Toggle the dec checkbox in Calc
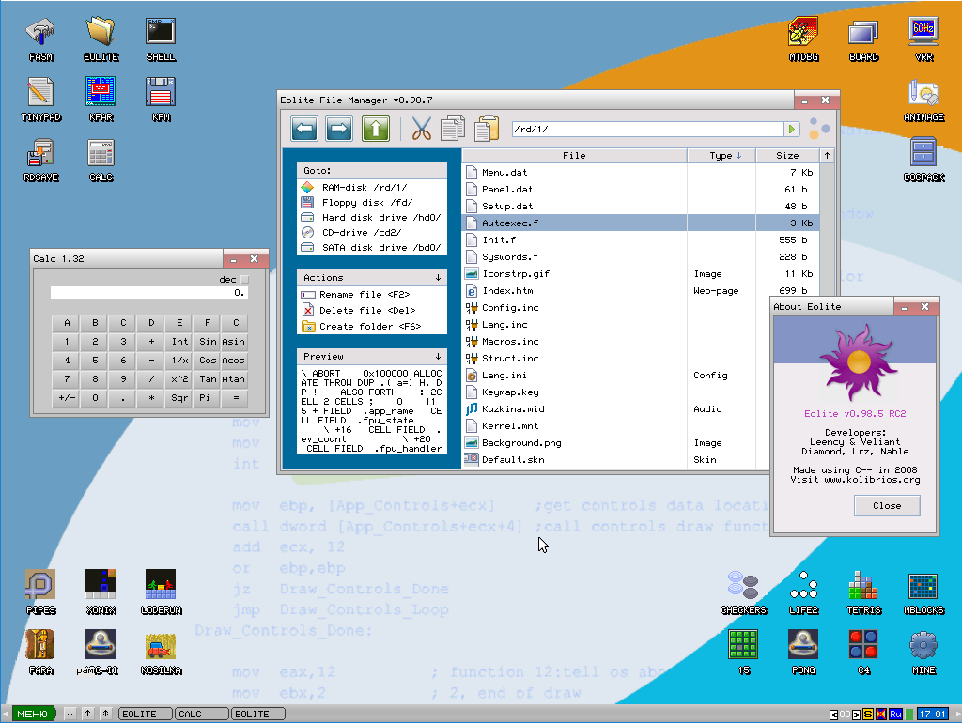Viewport: 962px width, 723px height. pos(245,279)
